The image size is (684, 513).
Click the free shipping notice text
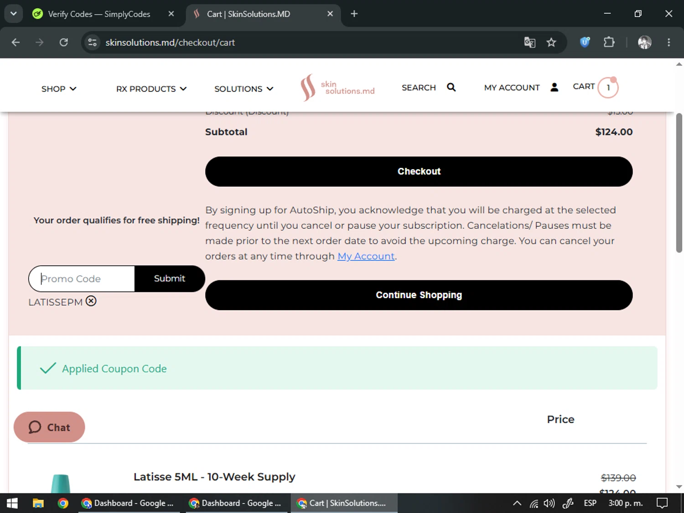(116, 220)
